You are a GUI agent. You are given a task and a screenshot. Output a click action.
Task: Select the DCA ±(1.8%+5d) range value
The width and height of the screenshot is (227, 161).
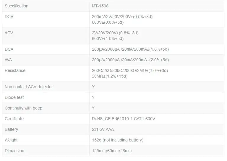(x=130, y=49)
